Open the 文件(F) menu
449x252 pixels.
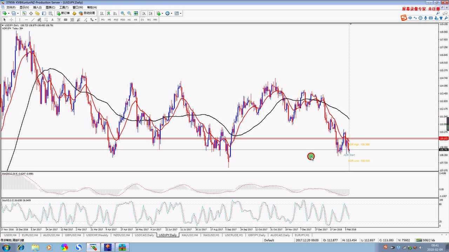tap(11, 7)
